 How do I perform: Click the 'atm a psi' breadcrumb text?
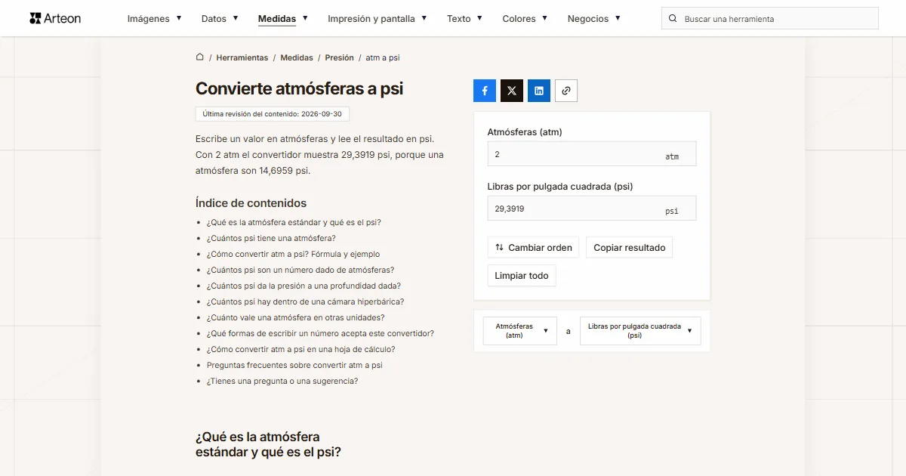pyautogui.click(x=383, y=57)
